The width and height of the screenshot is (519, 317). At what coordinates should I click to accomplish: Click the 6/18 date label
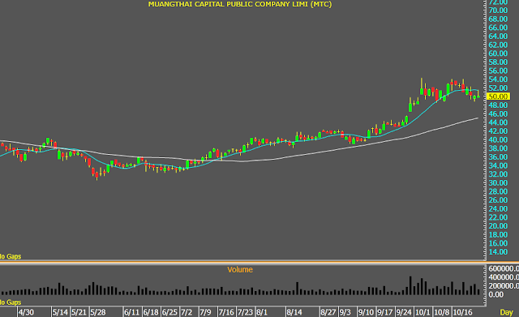coord(151,312)
